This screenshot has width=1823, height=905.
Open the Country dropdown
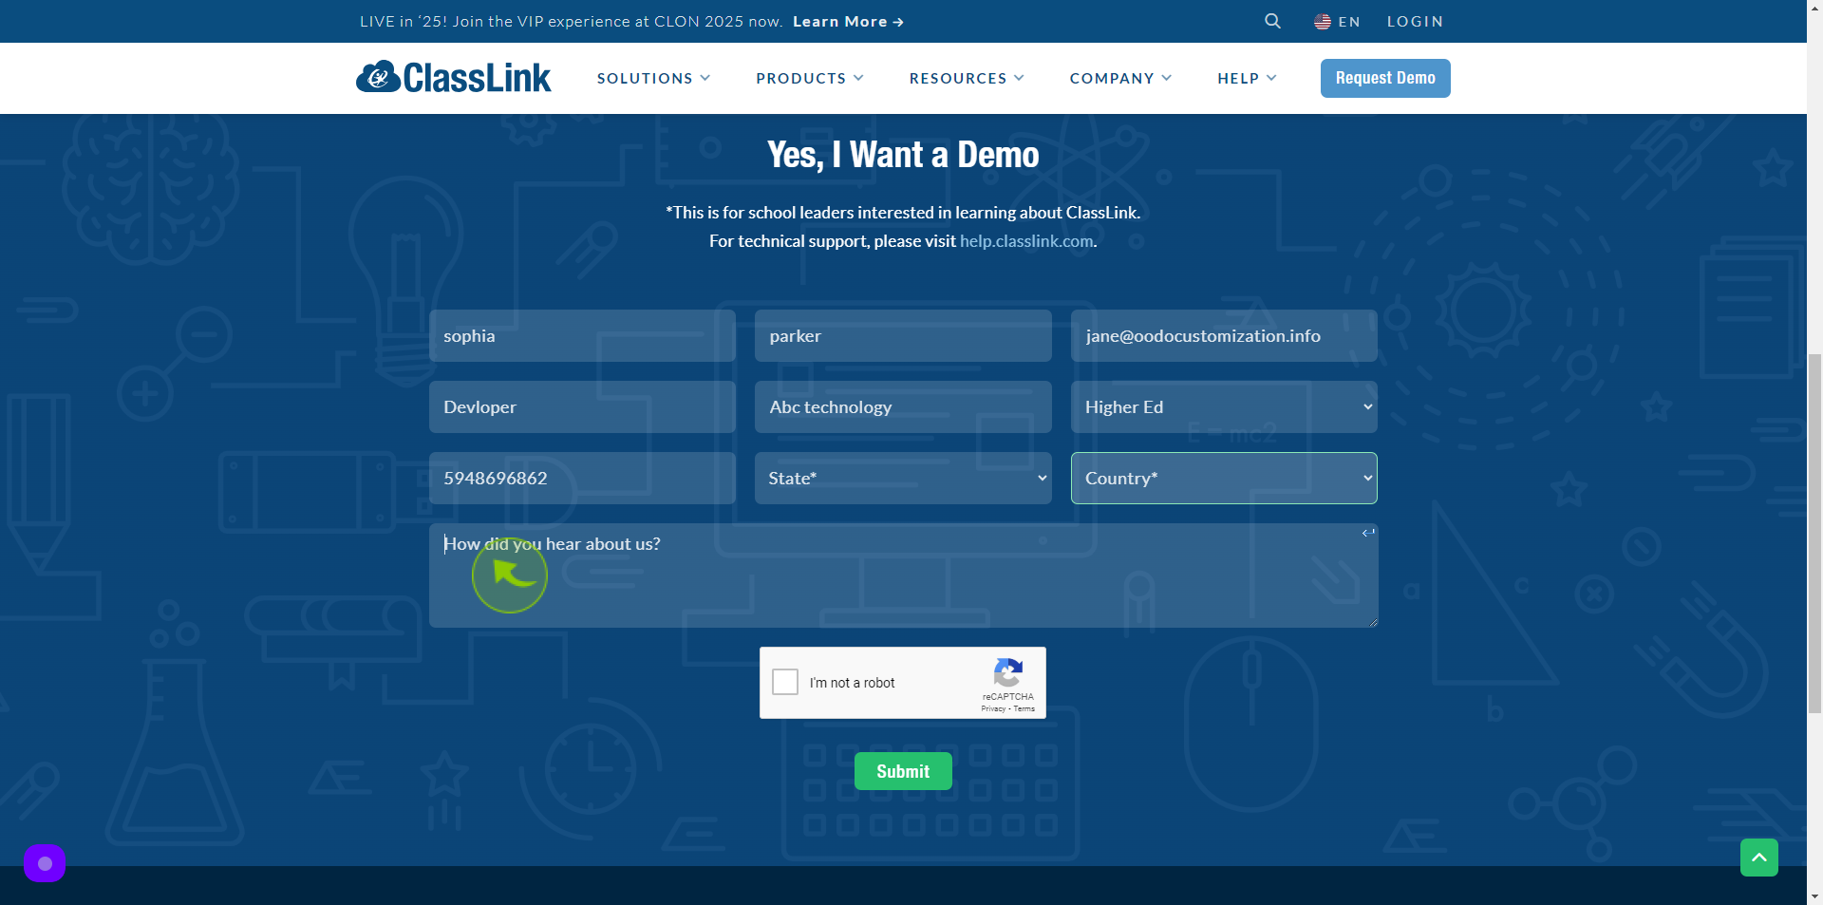[1224, 478]
